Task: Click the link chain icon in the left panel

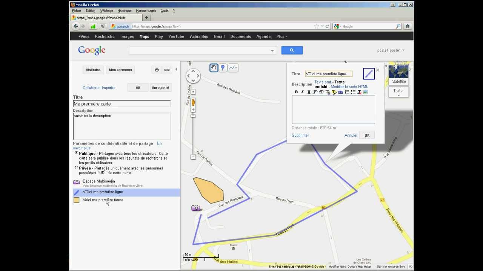Action: 166,70
